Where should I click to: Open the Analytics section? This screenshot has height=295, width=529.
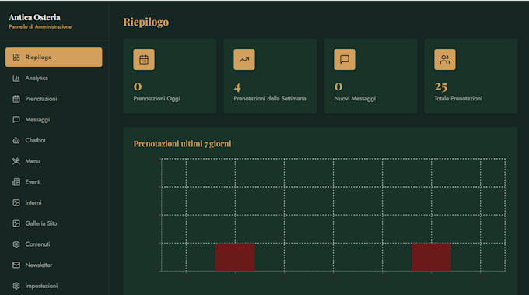[54, 78]
